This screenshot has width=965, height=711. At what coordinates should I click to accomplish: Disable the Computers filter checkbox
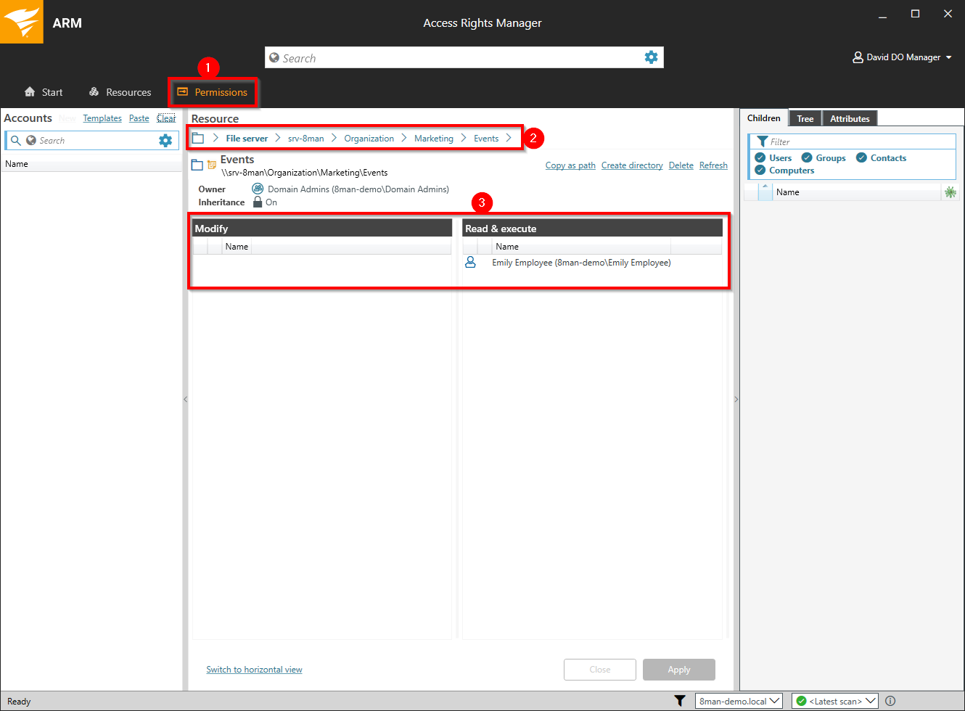[760, 170]
